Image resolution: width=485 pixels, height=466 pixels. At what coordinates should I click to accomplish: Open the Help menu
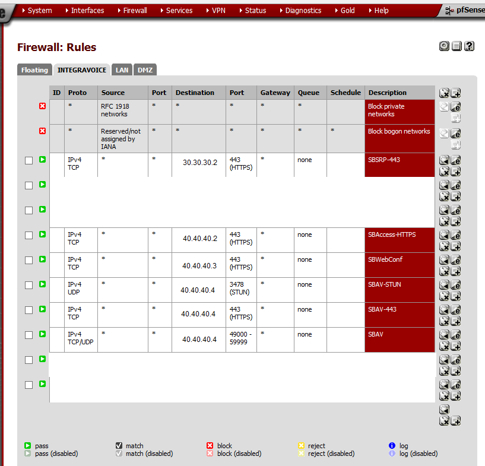[x=379, y=11]
